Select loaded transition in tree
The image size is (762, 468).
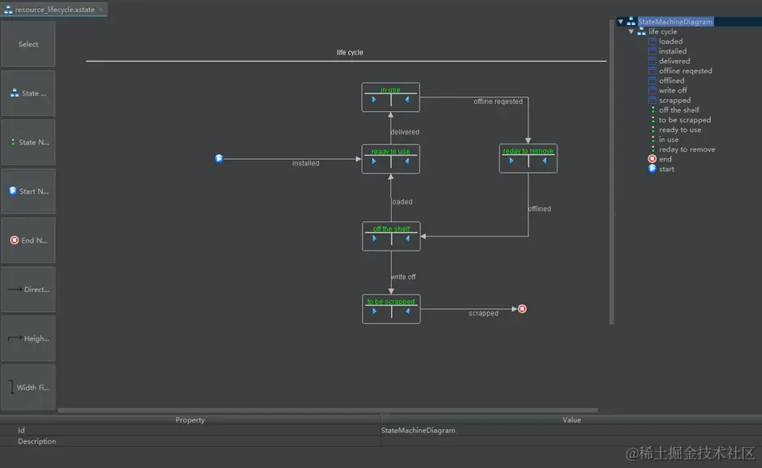point(670,41)
